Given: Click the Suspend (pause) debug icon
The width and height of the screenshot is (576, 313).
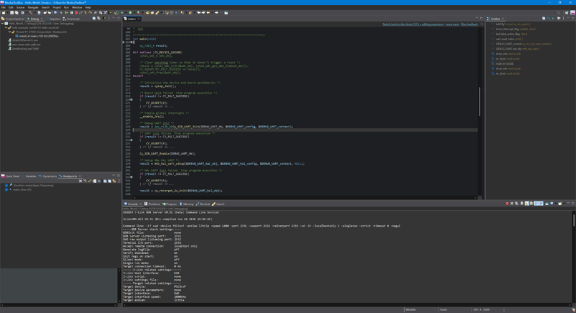Looking at the screenshot, I should (71, 12).
